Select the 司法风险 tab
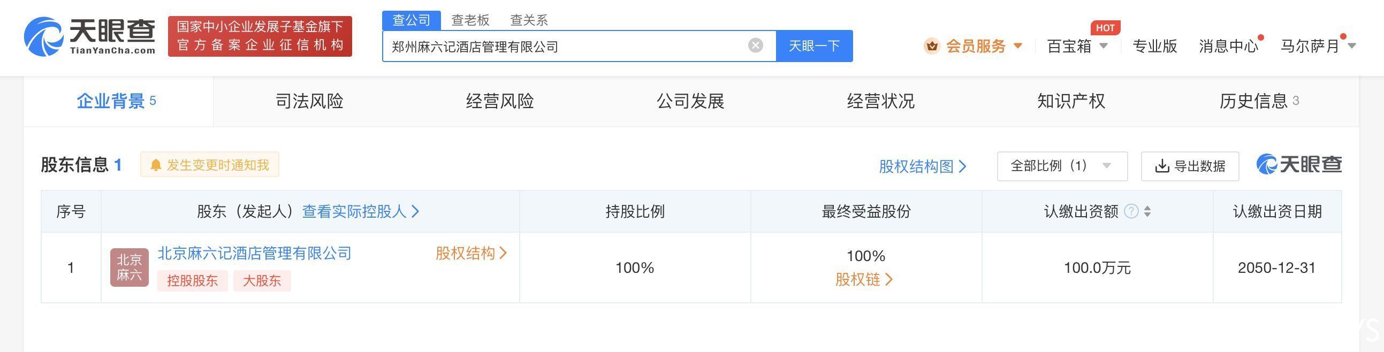The image size is (1384, 352). [x=309, y=101]
